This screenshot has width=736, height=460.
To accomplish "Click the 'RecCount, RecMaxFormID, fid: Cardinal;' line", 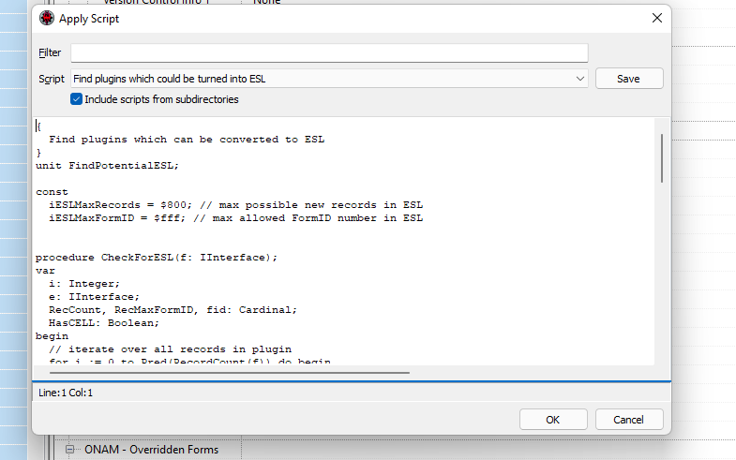I will 173,310.
